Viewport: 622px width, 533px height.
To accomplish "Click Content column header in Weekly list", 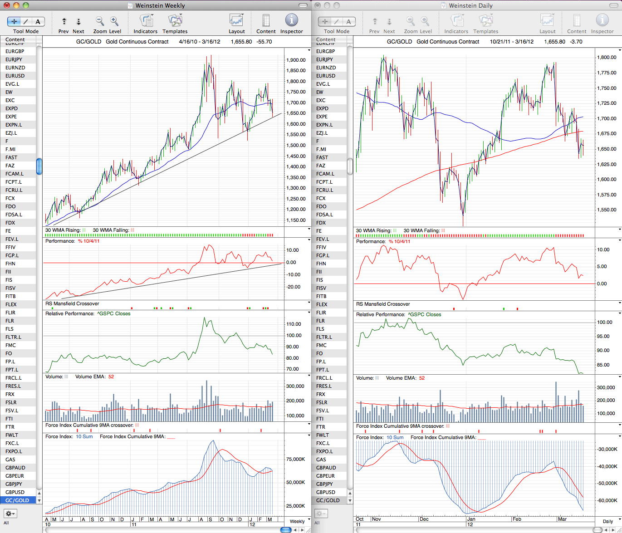I will 18,39.
